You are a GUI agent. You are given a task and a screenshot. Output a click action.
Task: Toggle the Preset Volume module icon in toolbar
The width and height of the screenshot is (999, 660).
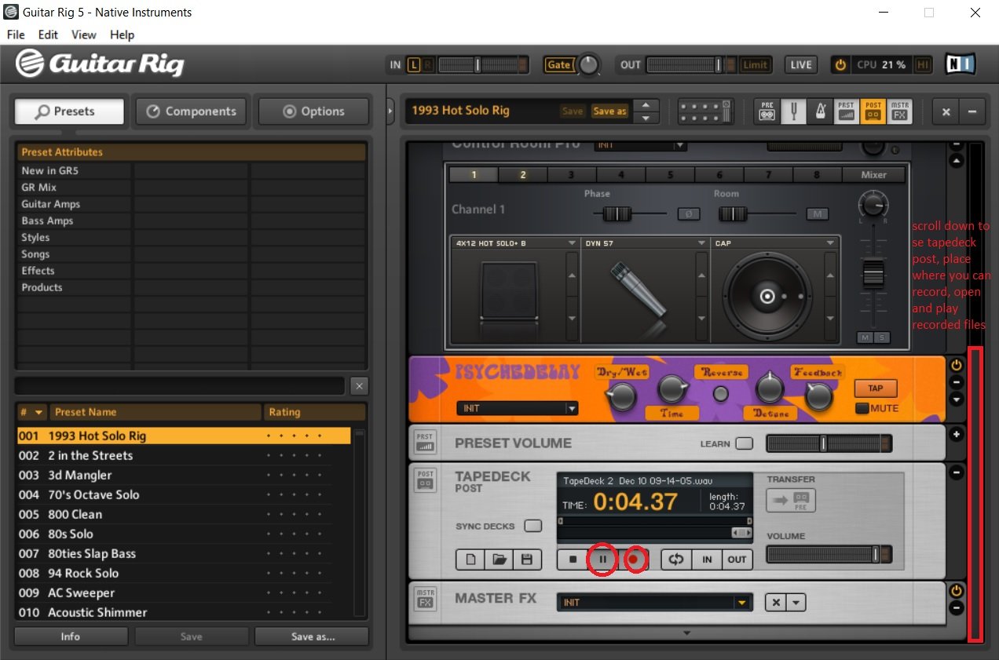pyautogui.click(x=846, y=111)
